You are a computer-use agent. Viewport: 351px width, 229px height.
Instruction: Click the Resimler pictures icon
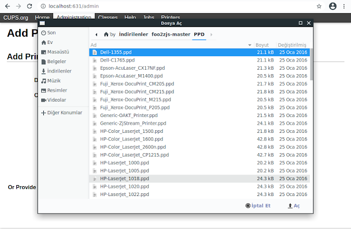pyautogui.click(x=44, y=91)
